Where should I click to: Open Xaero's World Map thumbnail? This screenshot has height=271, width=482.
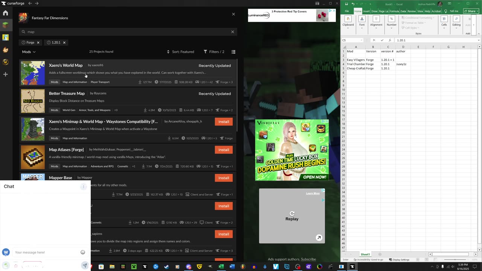33,73
